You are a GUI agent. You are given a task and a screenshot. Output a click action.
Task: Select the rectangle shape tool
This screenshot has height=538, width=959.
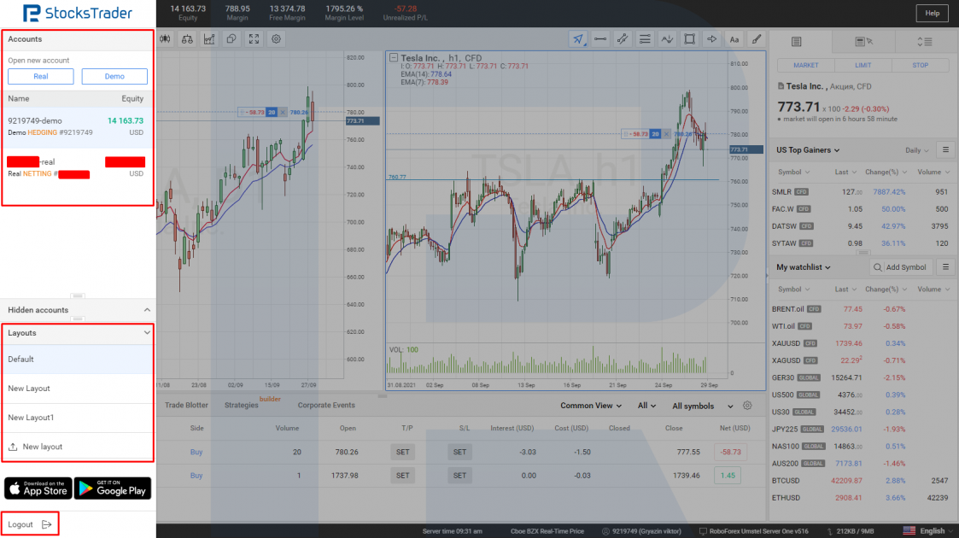coord(689,39)
